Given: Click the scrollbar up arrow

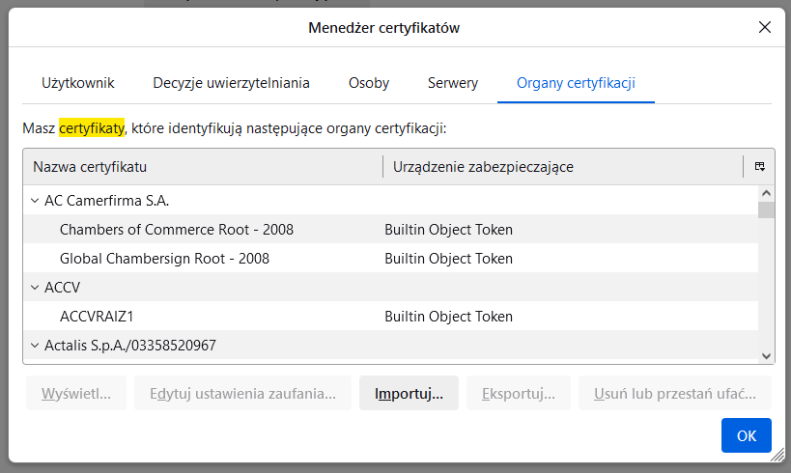Looking at the screenshot, I should click(x=766, y=193).
